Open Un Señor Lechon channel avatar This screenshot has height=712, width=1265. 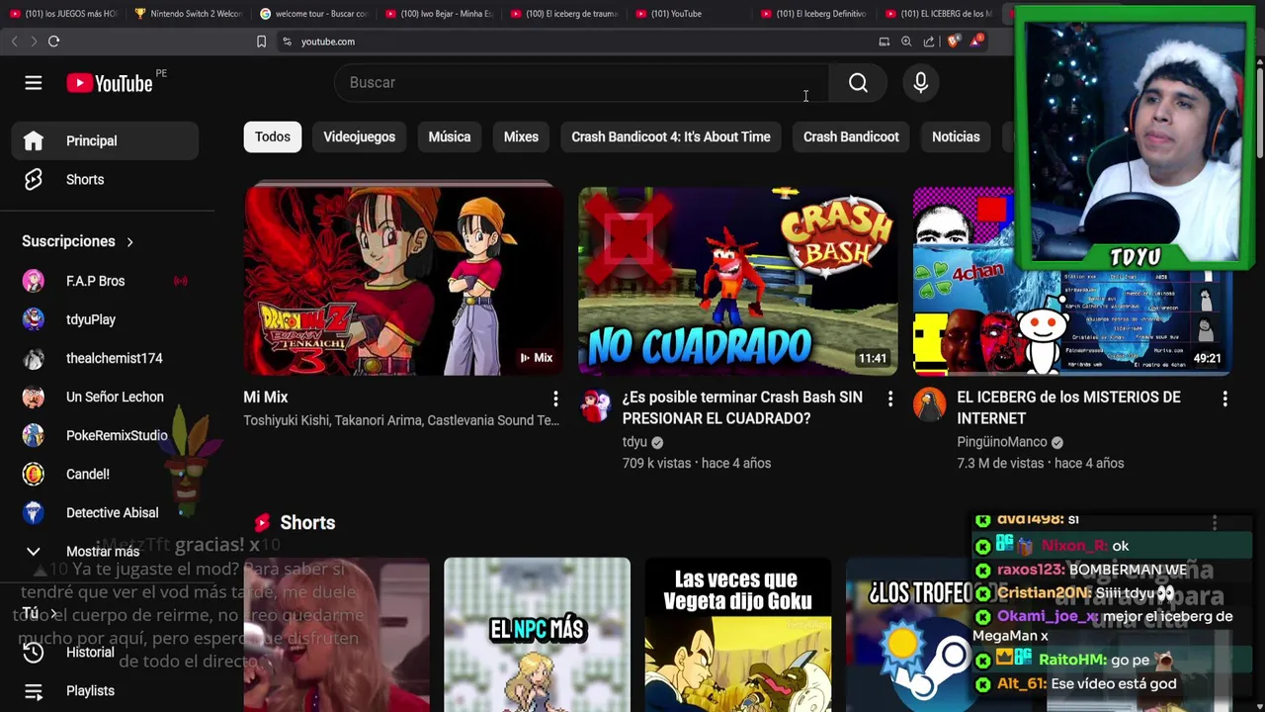(33, 397)
